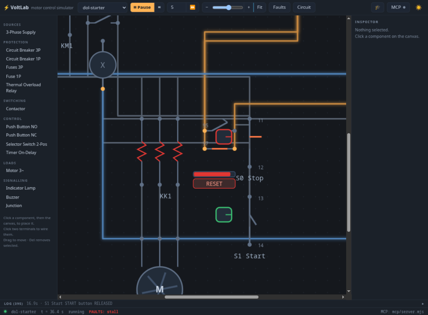Pick Fuses 3P in the component list
Screen dimensions: 428x315
coord(14,67)
